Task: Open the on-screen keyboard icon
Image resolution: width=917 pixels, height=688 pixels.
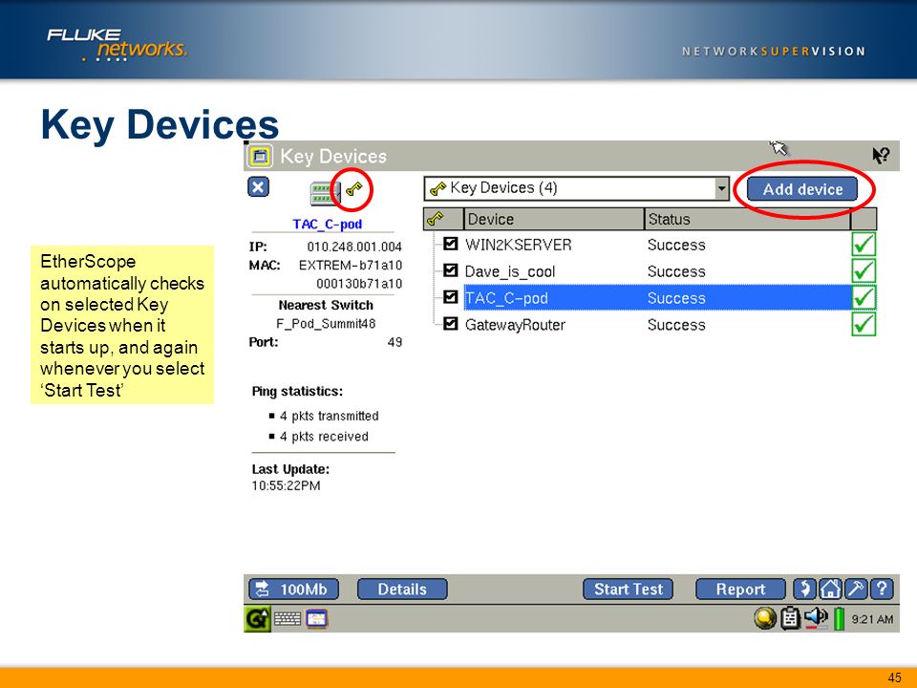Action: coord(288,618)
